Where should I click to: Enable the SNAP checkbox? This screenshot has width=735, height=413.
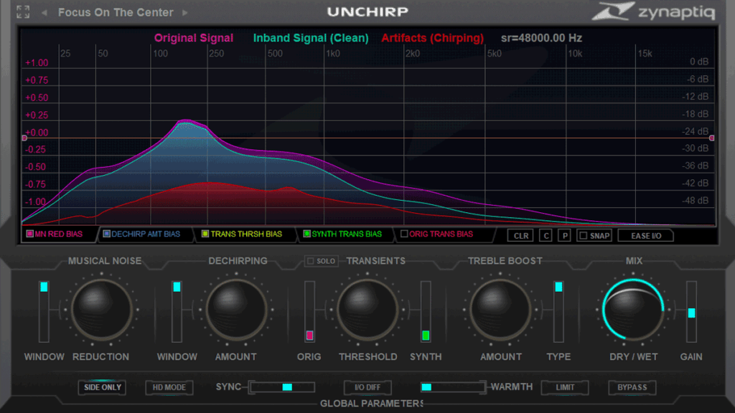pyautogui.click(x=583, y=235)
